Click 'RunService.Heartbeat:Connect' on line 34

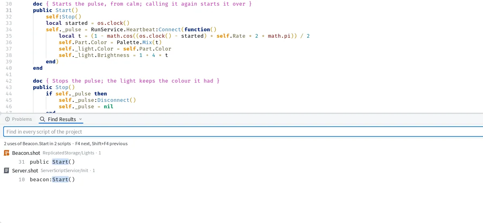click(x=136, y=29)
